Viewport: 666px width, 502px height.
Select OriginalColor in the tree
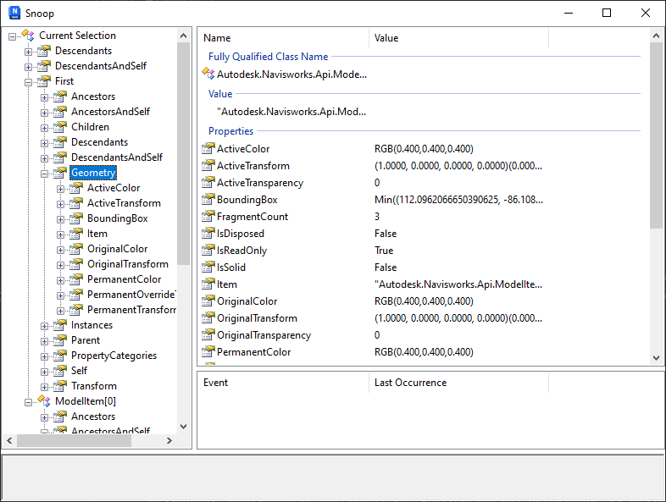[x=117, y=249]
